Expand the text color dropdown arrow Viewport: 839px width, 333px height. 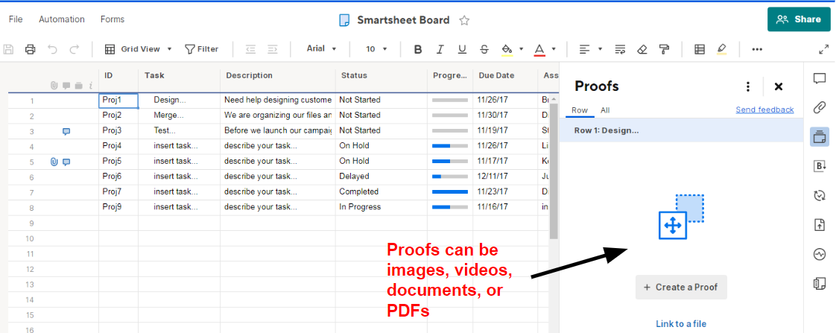click(554, 49)
